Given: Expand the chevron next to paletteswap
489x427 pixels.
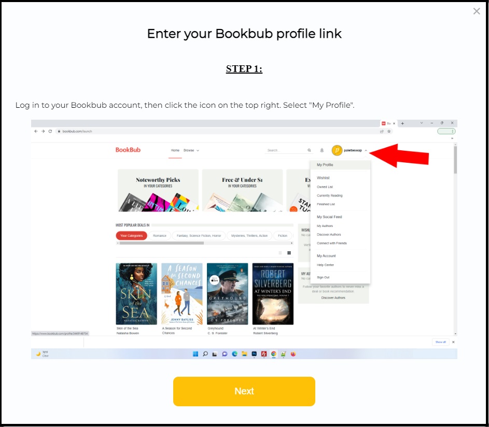Looking at the screenshot, I should (x=366, y=151).
